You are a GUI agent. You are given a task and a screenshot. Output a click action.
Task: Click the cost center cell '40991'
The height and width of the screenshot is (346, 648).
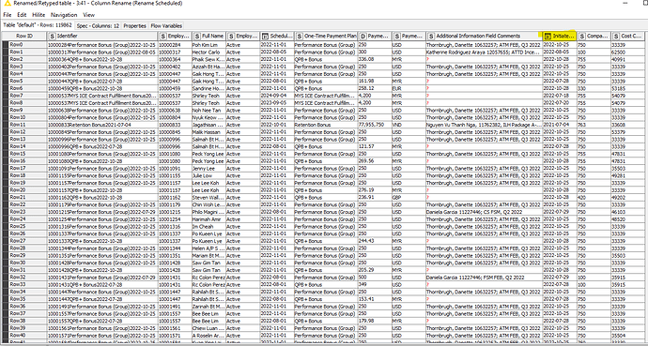[628, 59]
